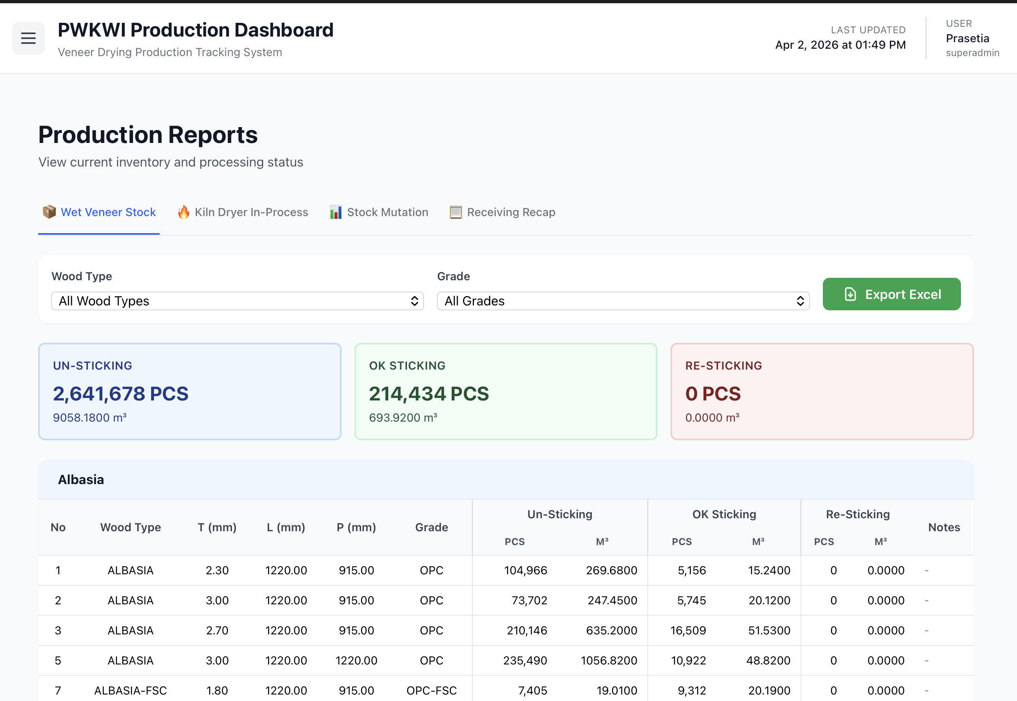Click the Albasia section header
This screenshot has width=1017, height=701.
click(81, 480)
